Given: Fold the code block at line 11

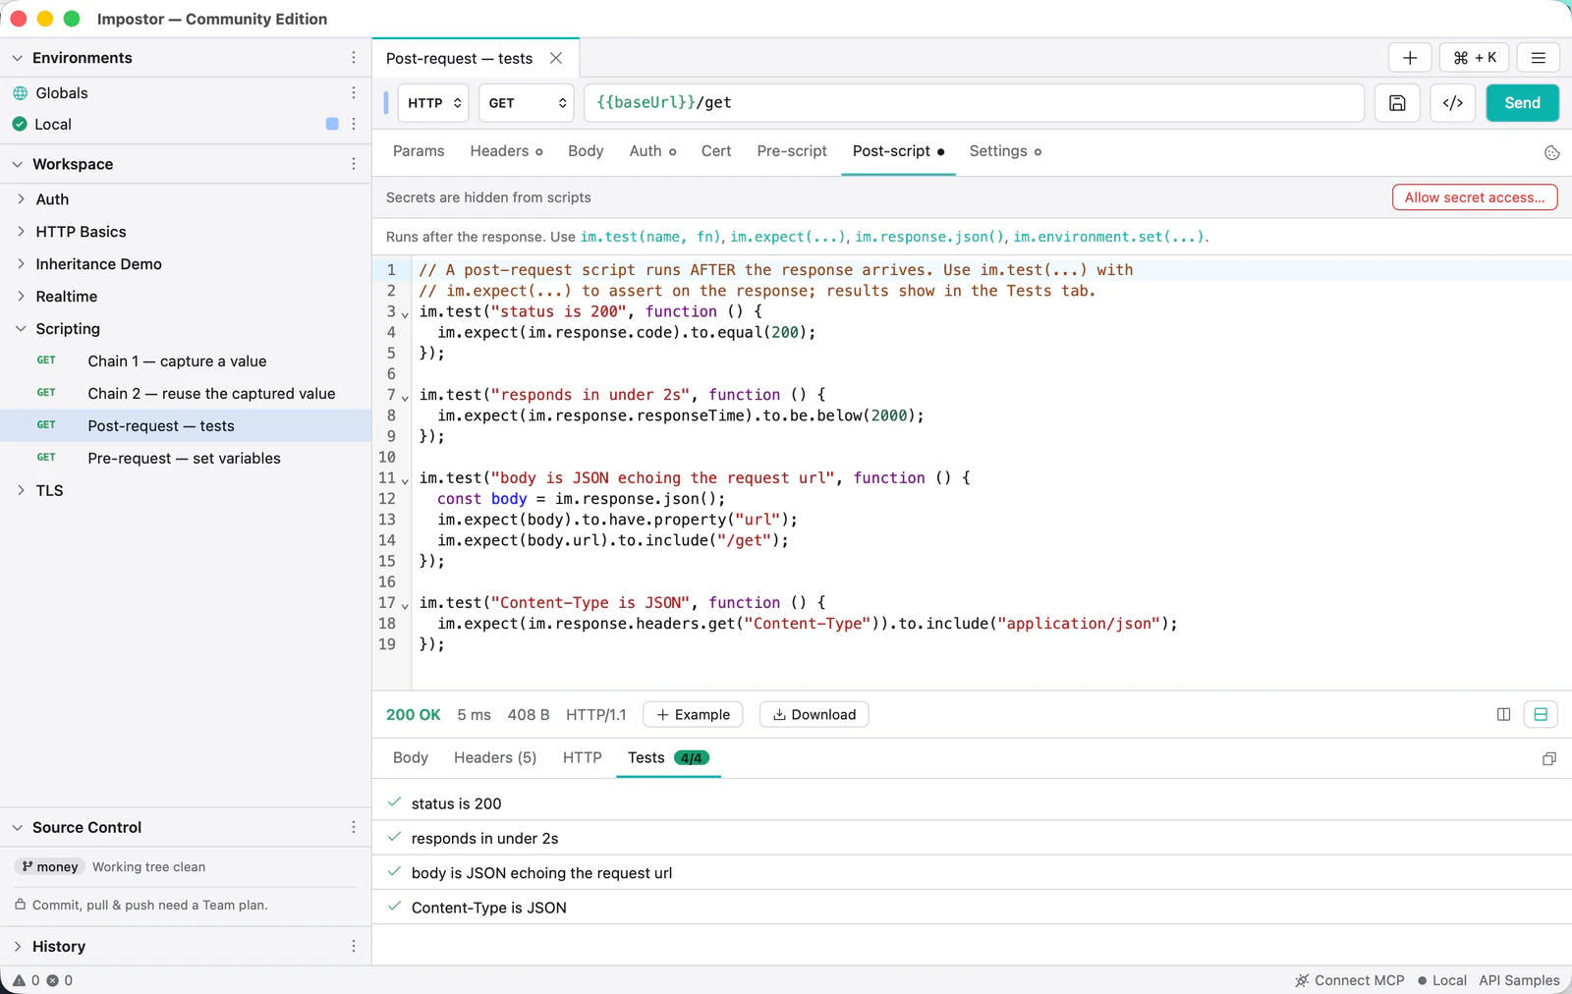Looking at the screenshot, I should coord(405,480).
